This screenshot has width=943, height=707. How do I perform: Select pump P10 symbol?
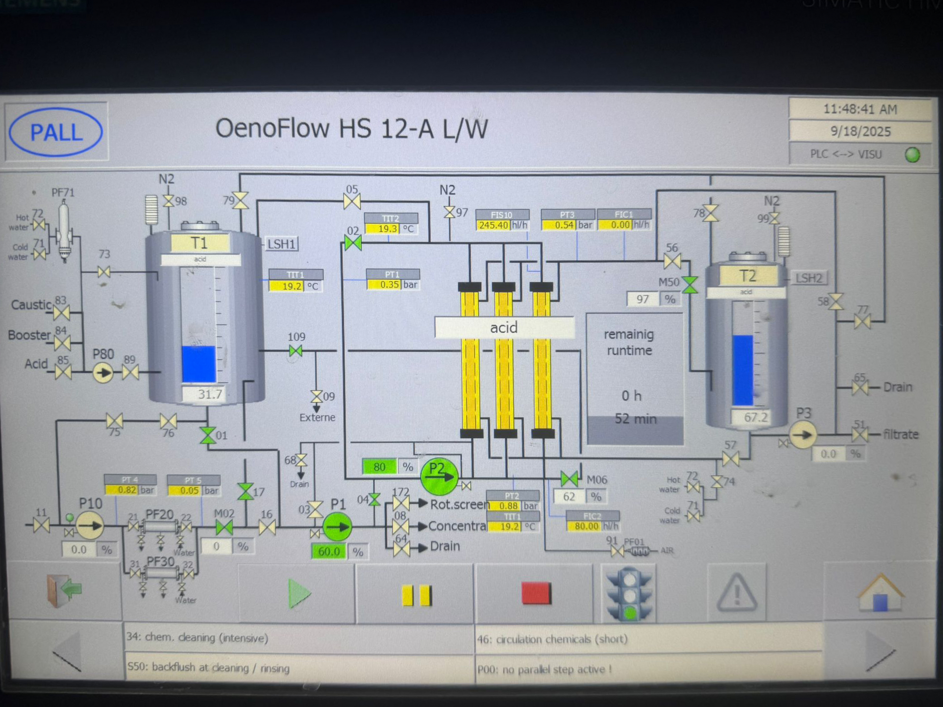[x=90, y=526]
